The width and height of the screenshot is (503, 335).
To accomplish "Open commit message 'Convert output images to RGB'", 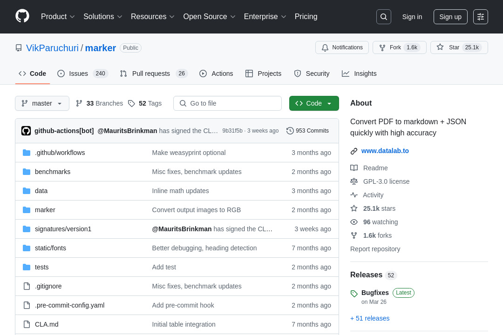I will point(197,210).
